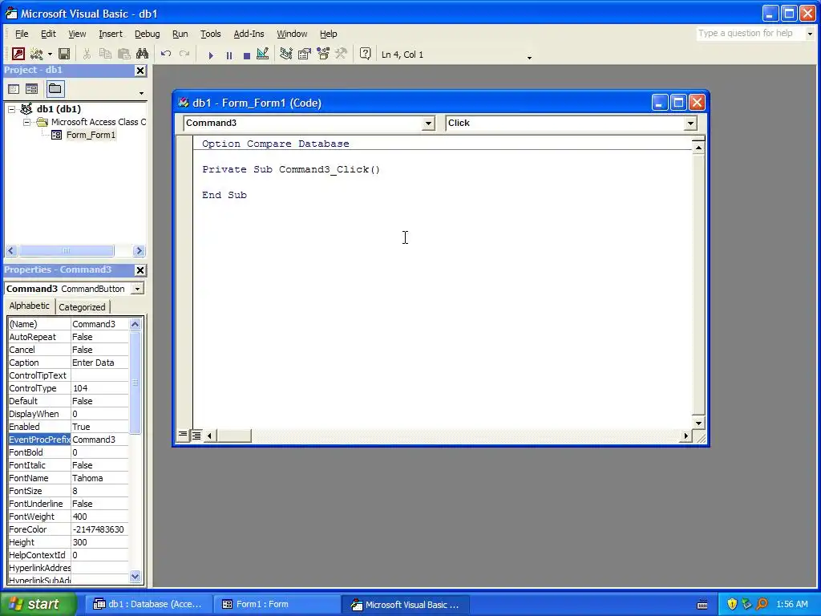Open toolbar options dropdown arrow
The height and width of the screenshot is (616, 821).
[529, 57]
